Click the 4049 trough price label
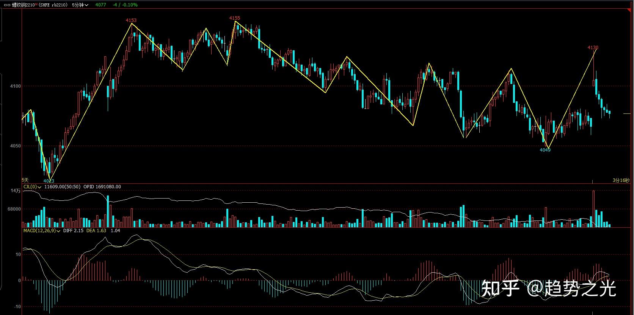The image size is (634, 315). click(x=545, y=150)
